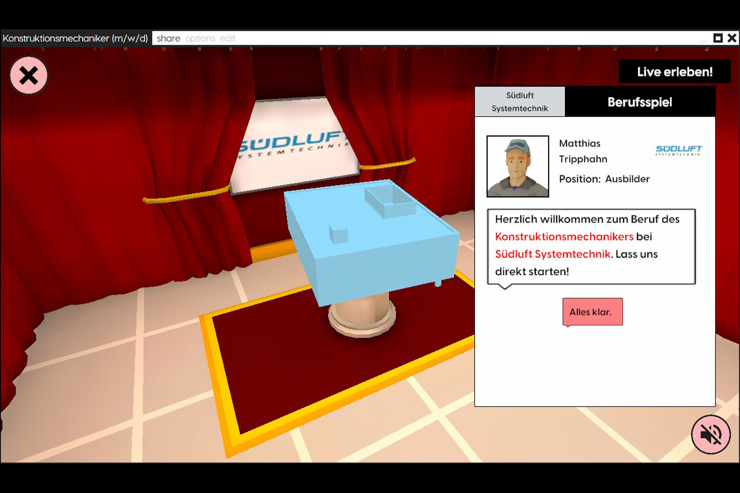This screenshot has width=740, height=493.
Task: Open the edit menu
Action: pyautogui.click(x=228, y=39)
